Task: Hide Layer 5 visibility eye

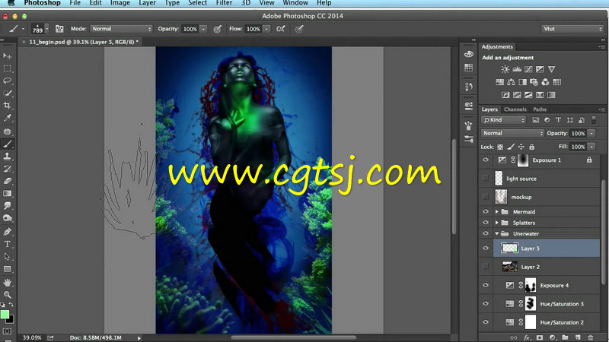Action: tap(486, 249)
